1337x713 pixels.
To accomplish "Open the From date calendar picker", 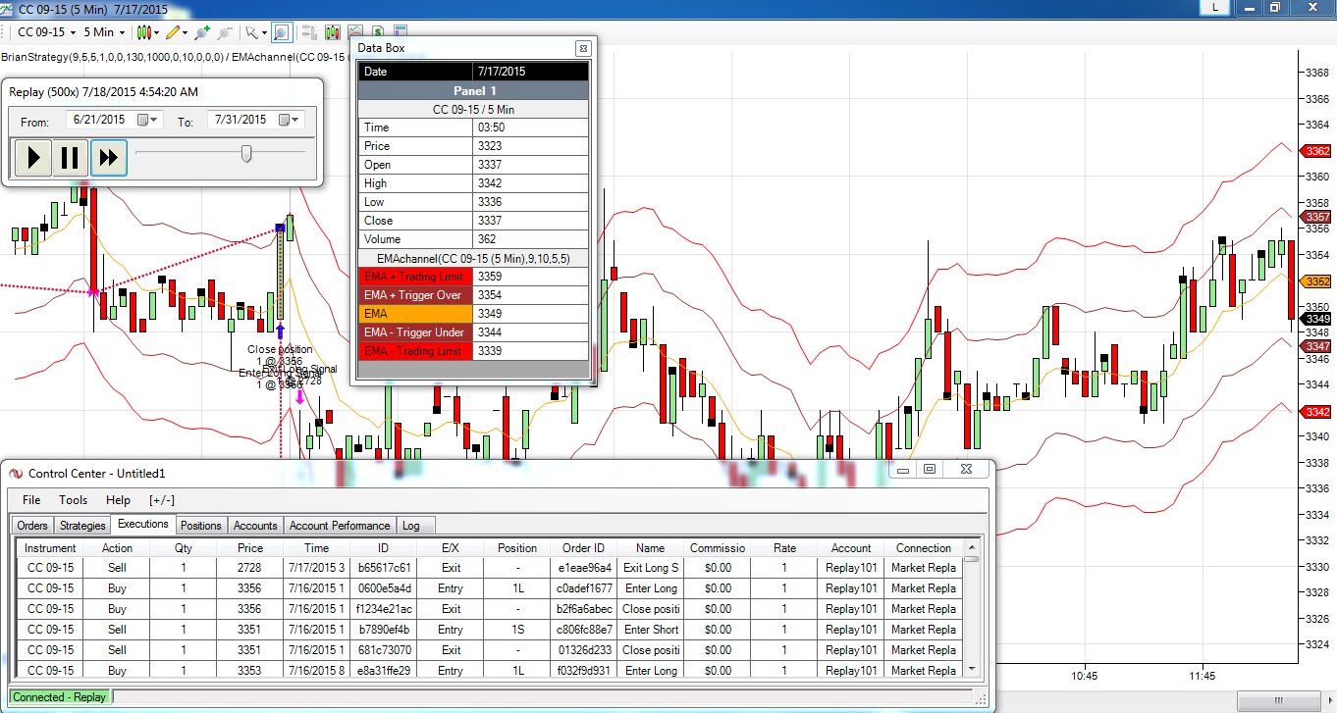I will 146,120.
